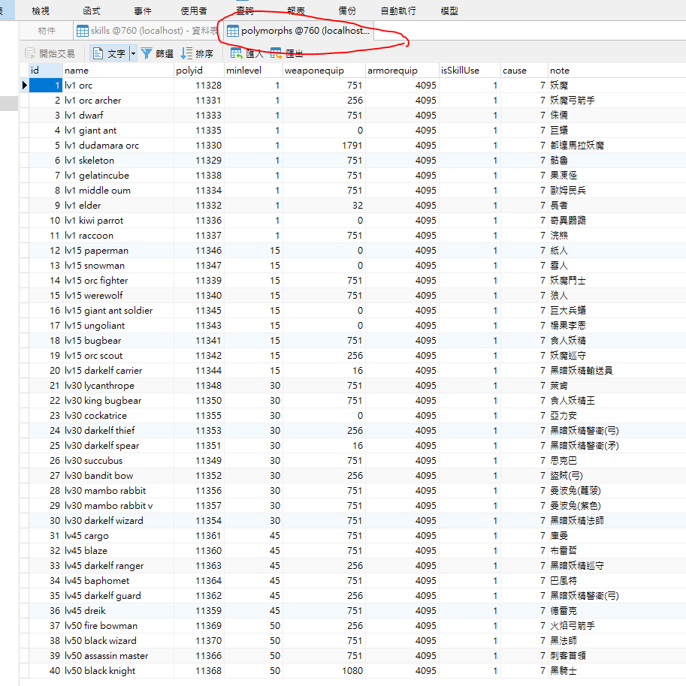686x686 pixels.
Task: Open the 自動執行 (Automation) menu
Action: tap(398, 11)
